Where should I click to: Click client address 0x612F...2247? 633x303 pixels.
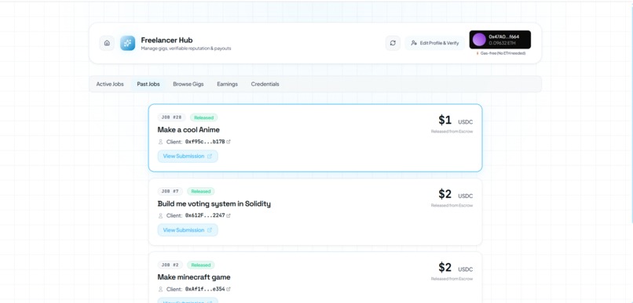click(x=205, y=215)
